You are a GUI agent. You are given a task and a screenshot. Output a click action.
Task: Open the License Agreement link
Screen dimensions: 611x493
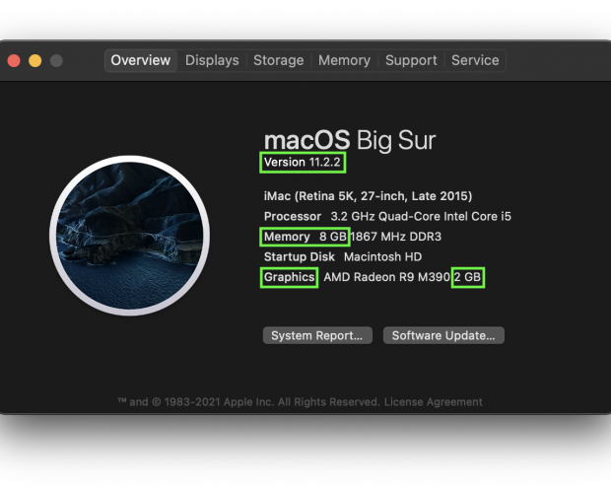click(x=434, y=402)
